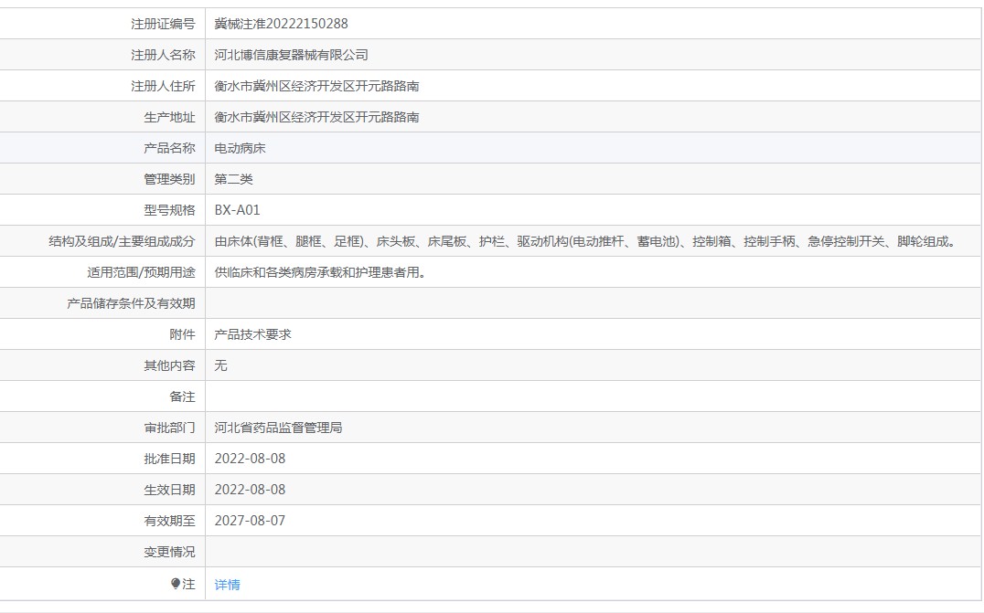Click the 批准日期 label
Image resolution: width=984 pixels, height=613 pixels.
pyautogui.click(x=169, y=459)
